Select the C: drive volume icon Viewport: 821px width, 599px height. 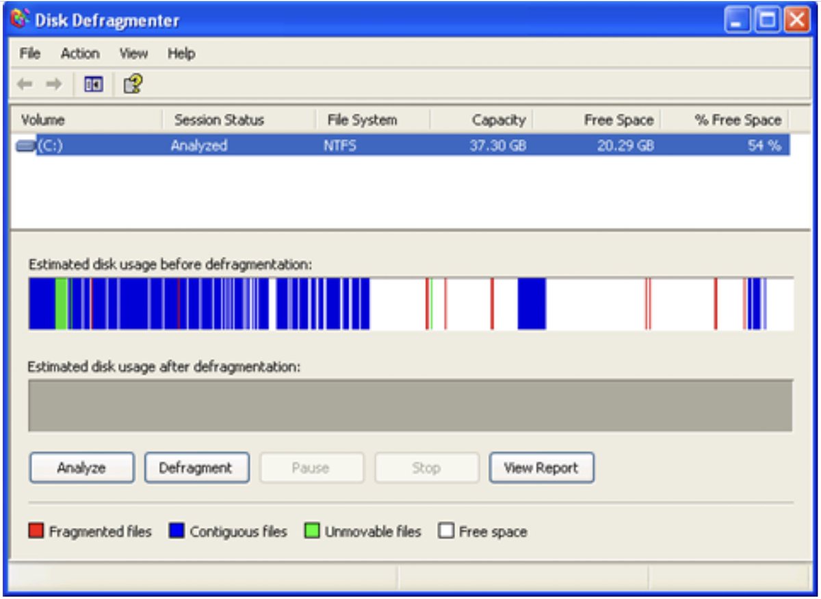pos(26,146)
